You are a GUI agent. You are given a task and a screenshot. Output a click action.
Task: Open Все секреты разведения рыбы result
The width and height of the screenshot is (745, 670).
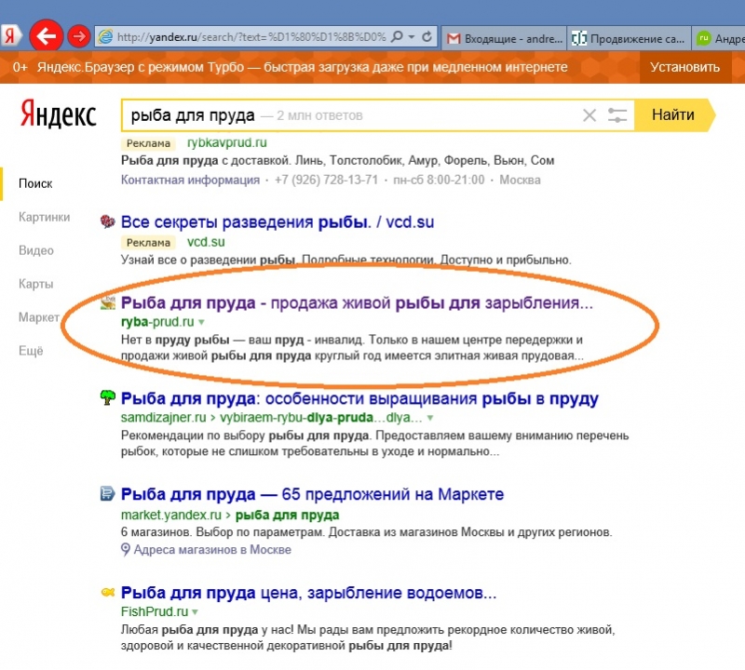278,221
